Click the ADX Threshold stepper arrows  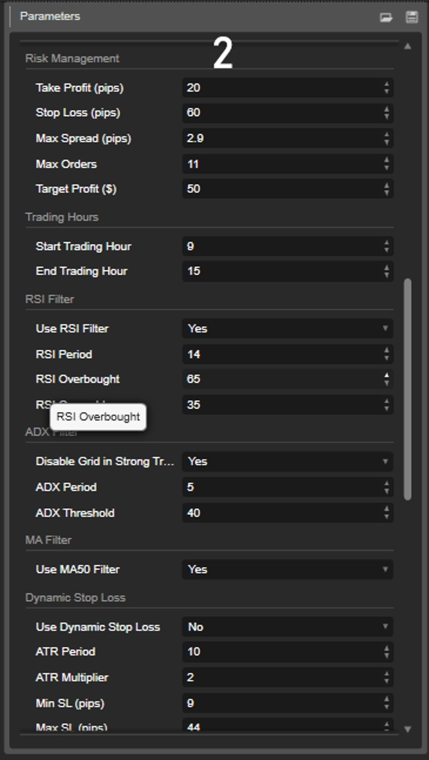387,513
